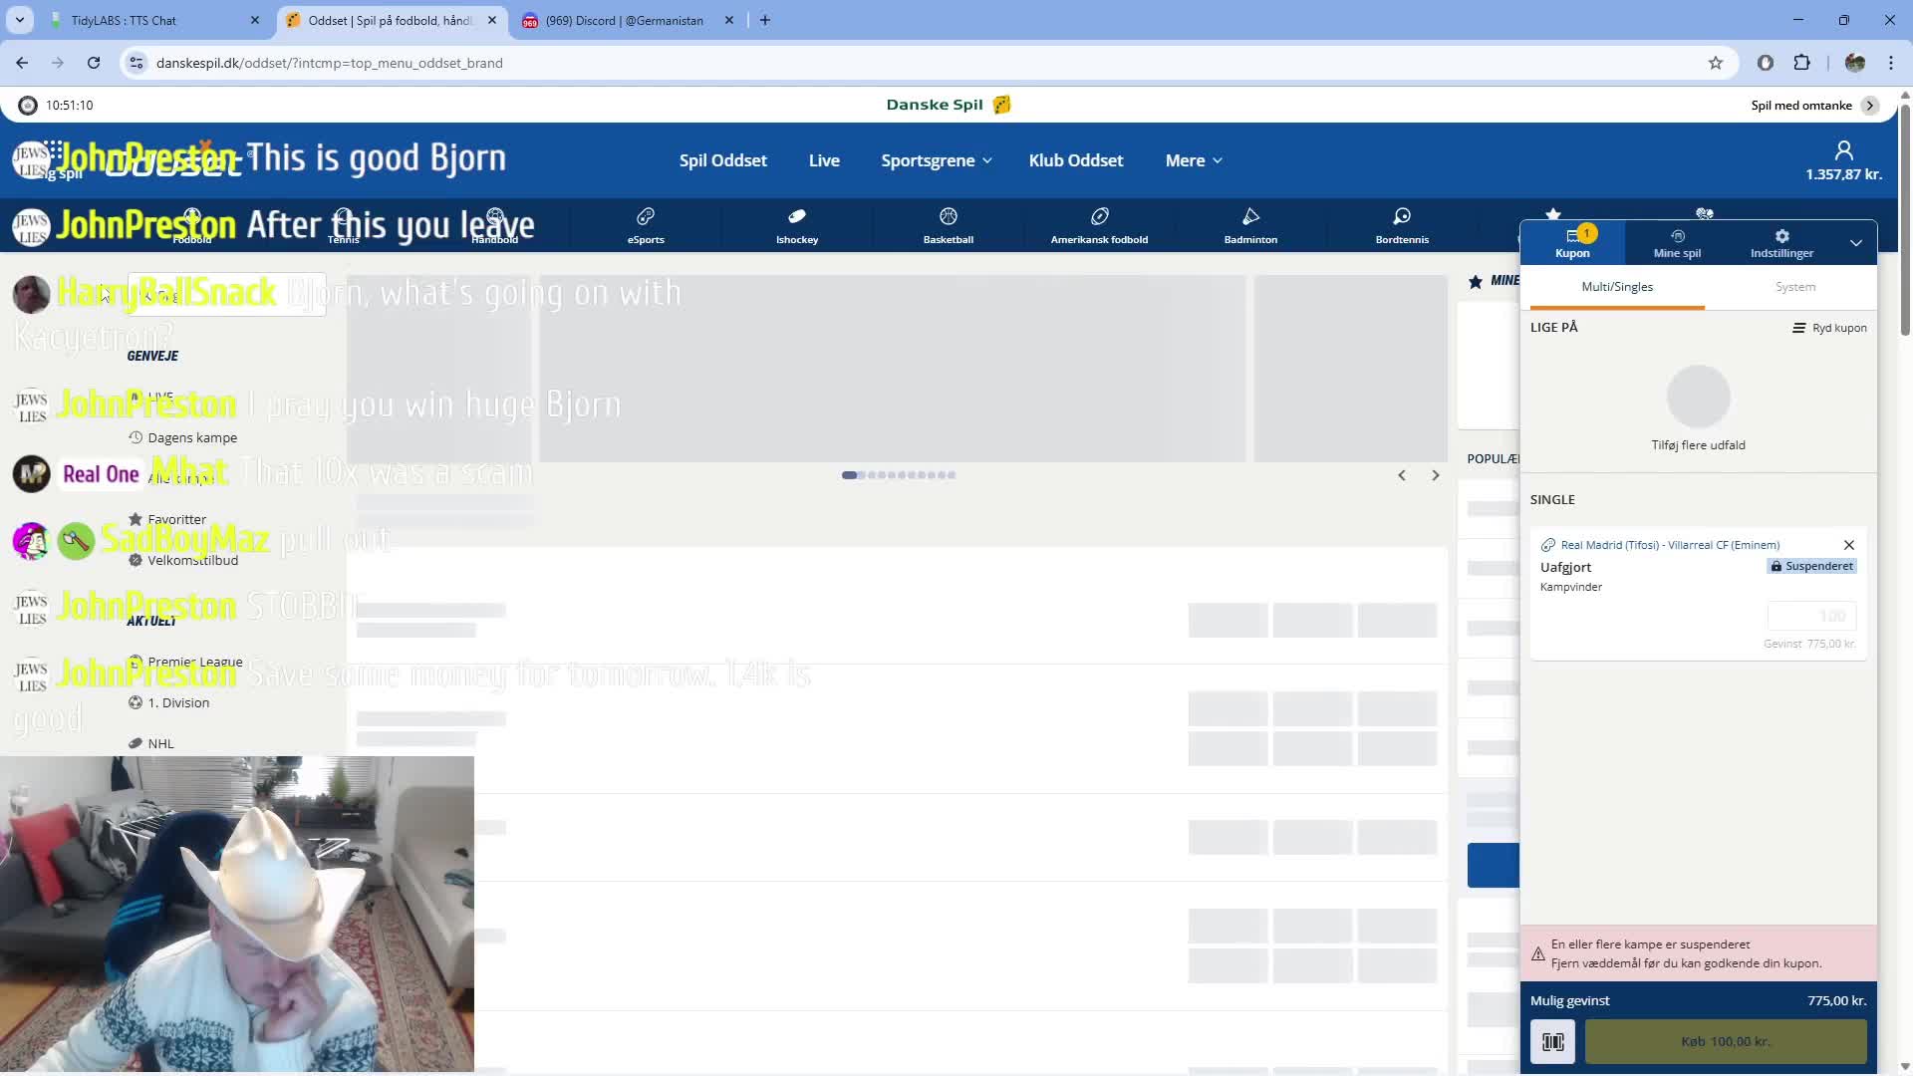Image resolution: width=1913 pixels, height=1076 pixels.
Task: Close the Discord browser tab
Action: [x=729, y=20]
